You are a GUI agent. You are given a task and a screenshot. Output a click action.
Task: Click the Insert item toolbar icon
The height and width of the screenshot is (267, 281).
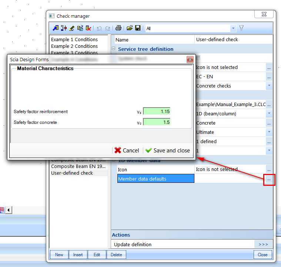pyautogui.click(x=64, y=28)
